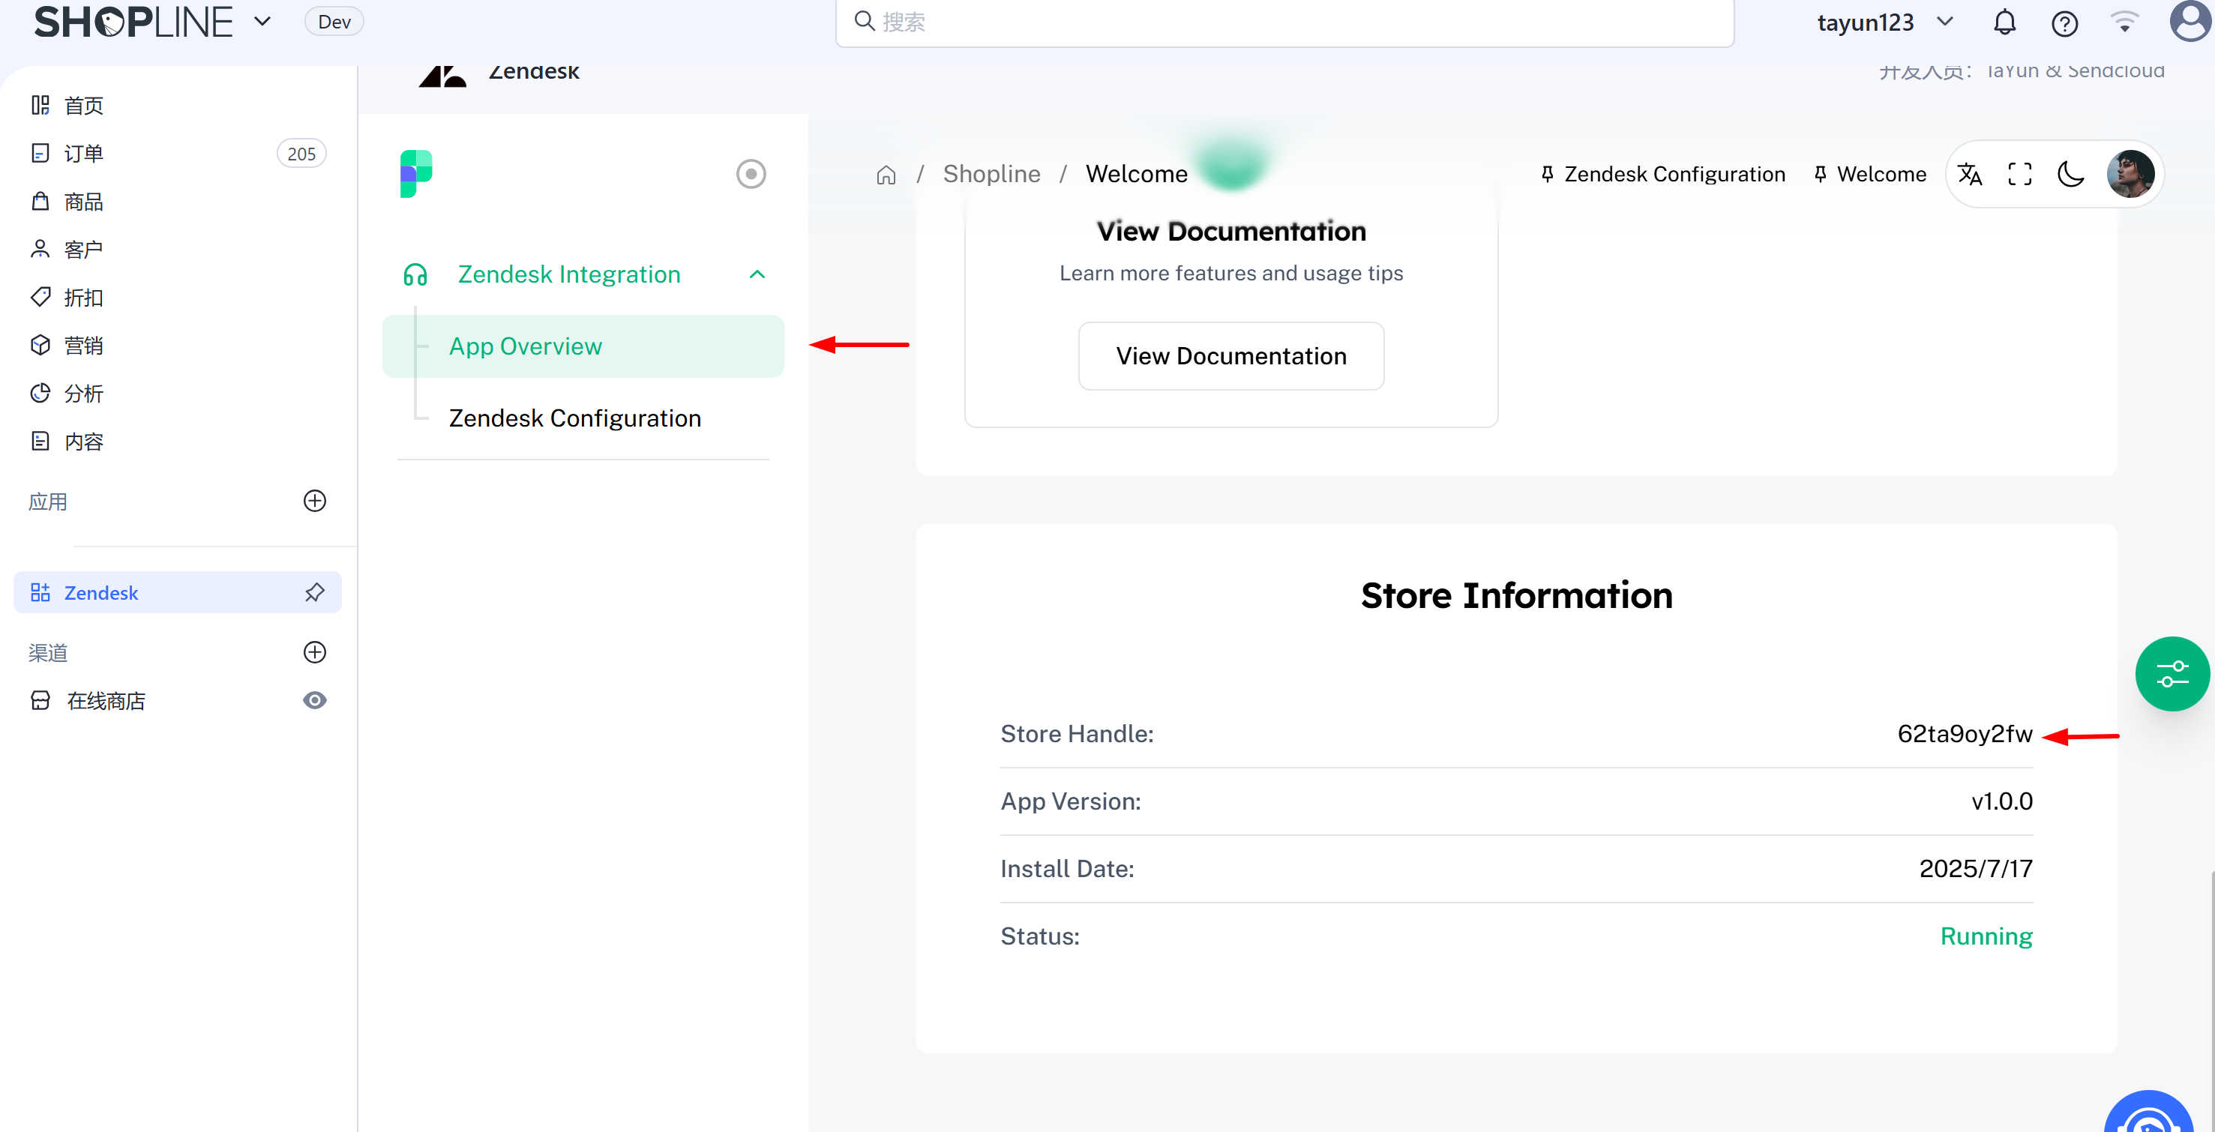Add an app with 应用 plus icon
2215x1132 pixels.
315,500
